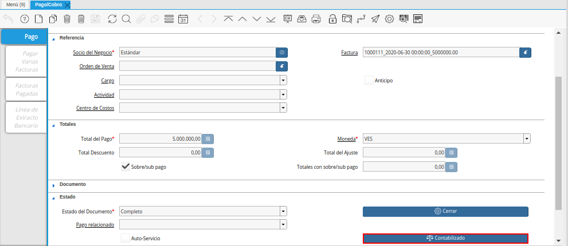Enable the Anticipo checkbox
The image size is (568, 246).
[369, 81]
